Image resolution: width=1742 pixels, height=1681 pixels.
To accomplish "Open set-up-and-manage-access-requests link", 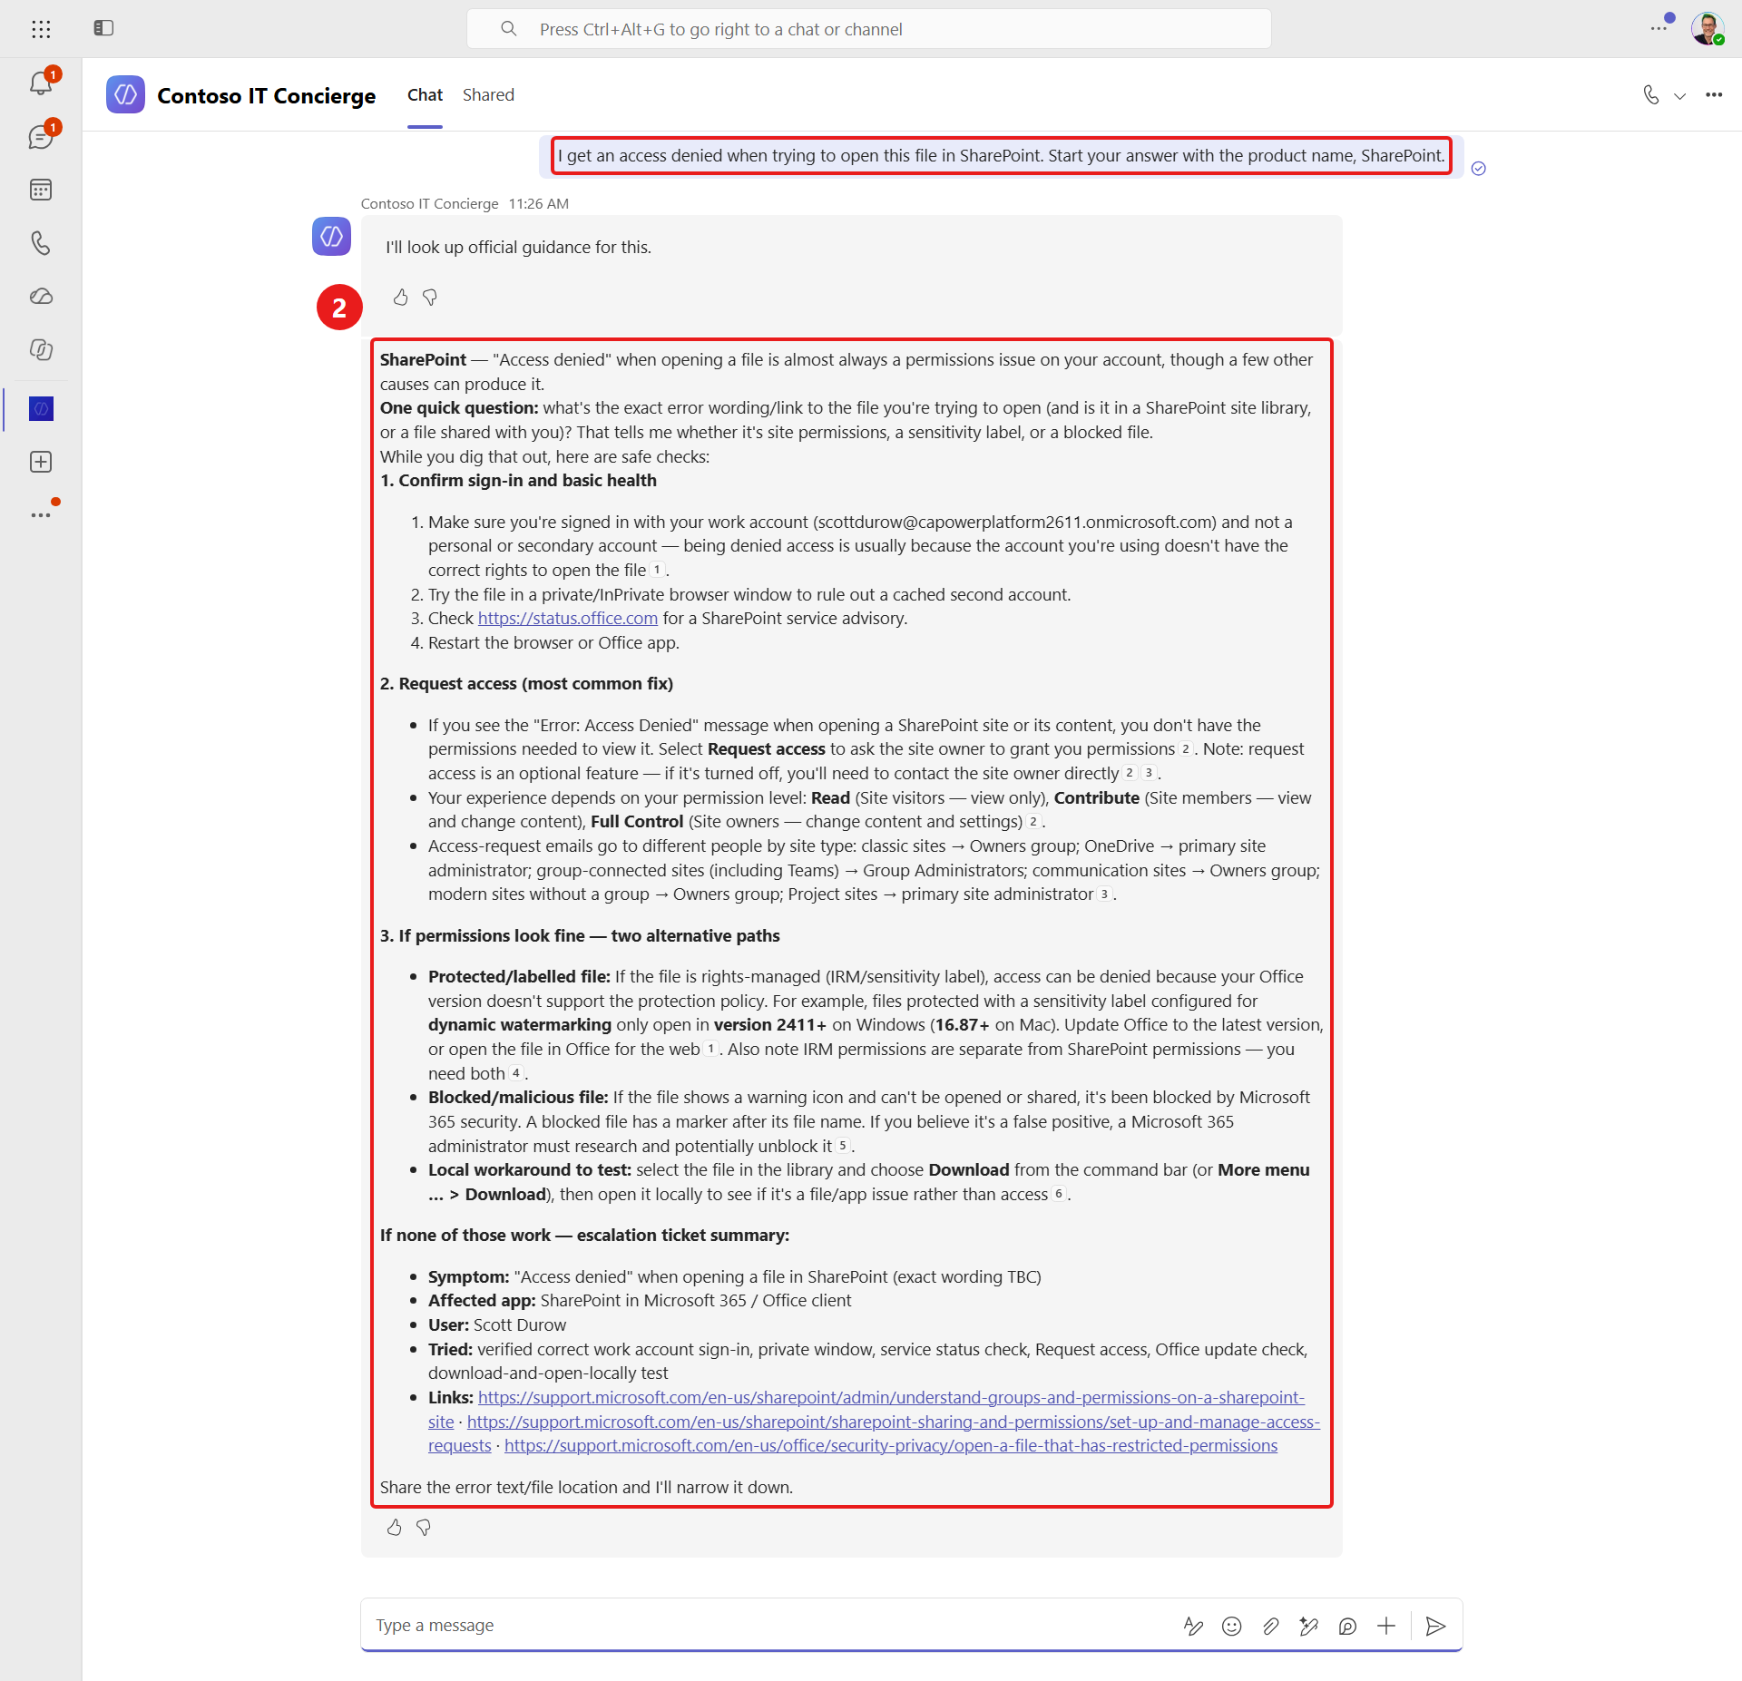I will click(893, 1422).
